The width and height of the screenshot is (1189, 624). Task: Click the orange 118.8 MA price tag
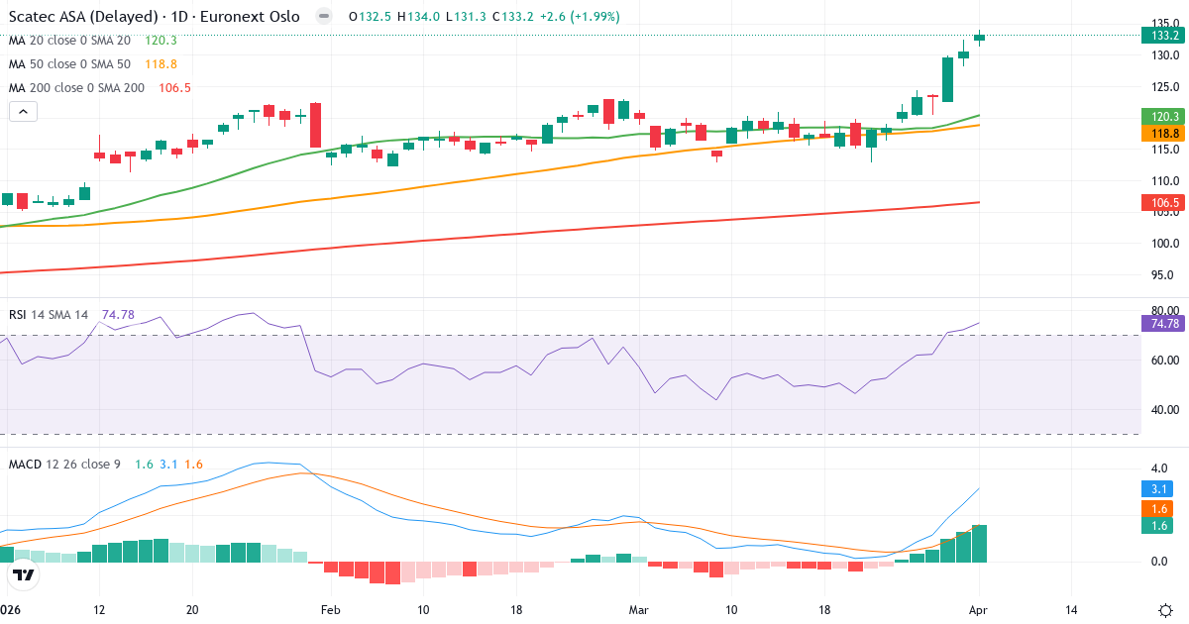point(1164,133)
